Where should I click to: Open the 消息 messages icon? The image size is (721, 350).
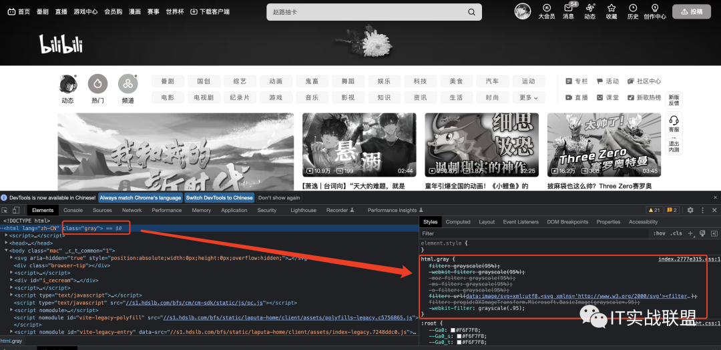click(x=568, y=8)
